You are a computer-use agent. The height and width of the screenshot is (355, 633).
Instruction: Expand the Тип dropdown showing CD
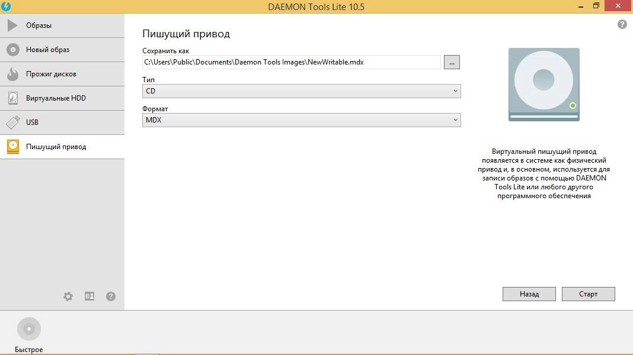[x=302, y=91]
